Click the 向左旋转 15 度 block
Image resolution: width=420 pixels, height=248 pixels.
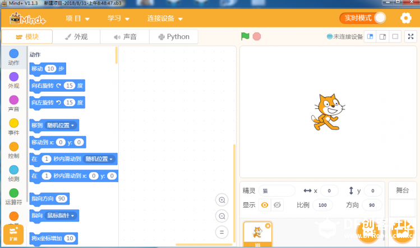pyautogui.click(x=57, y=103)
